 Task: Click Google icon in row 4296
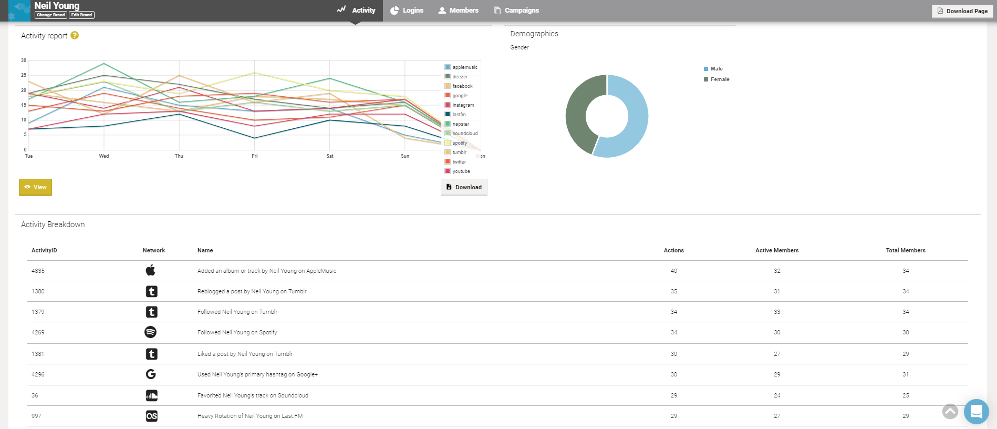[151, 374]
